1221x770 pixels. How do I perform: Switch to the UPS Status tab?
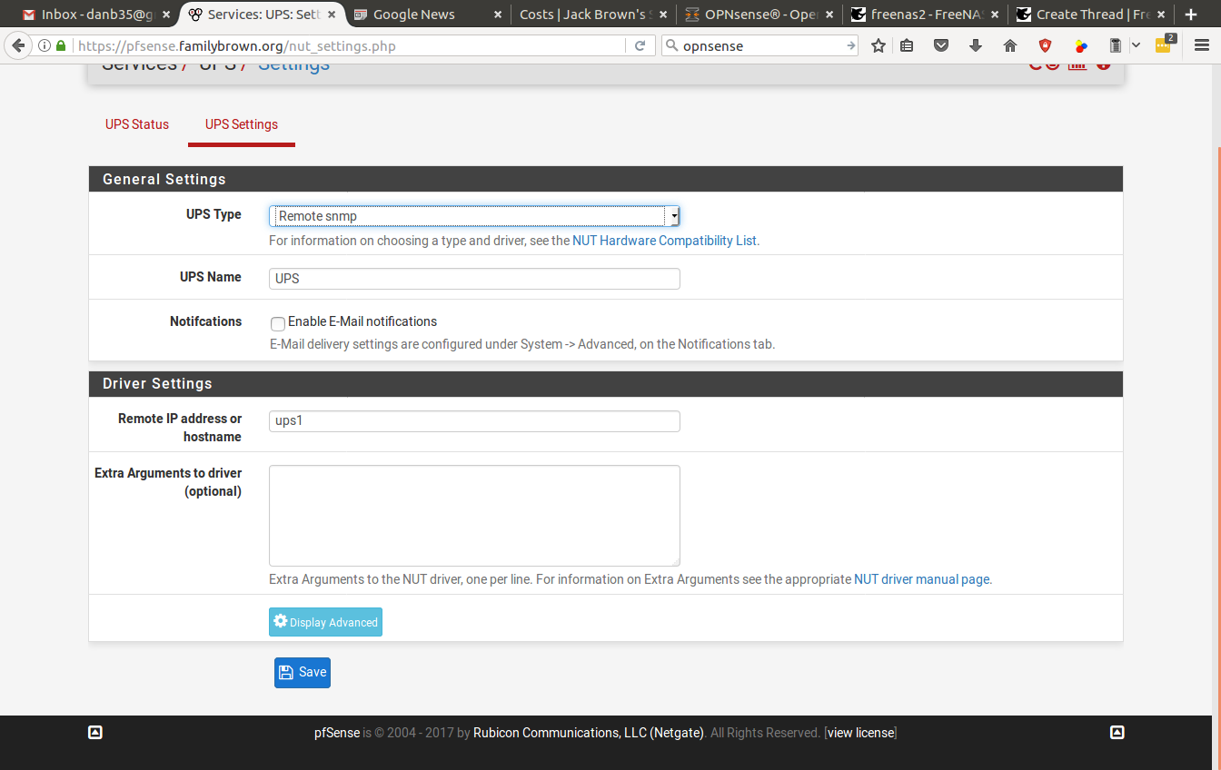click(x=137, y=124)
